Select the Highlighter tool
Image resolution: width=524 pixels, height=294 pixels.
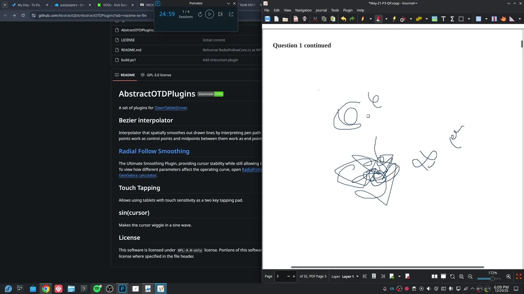(x=394, y=19)
